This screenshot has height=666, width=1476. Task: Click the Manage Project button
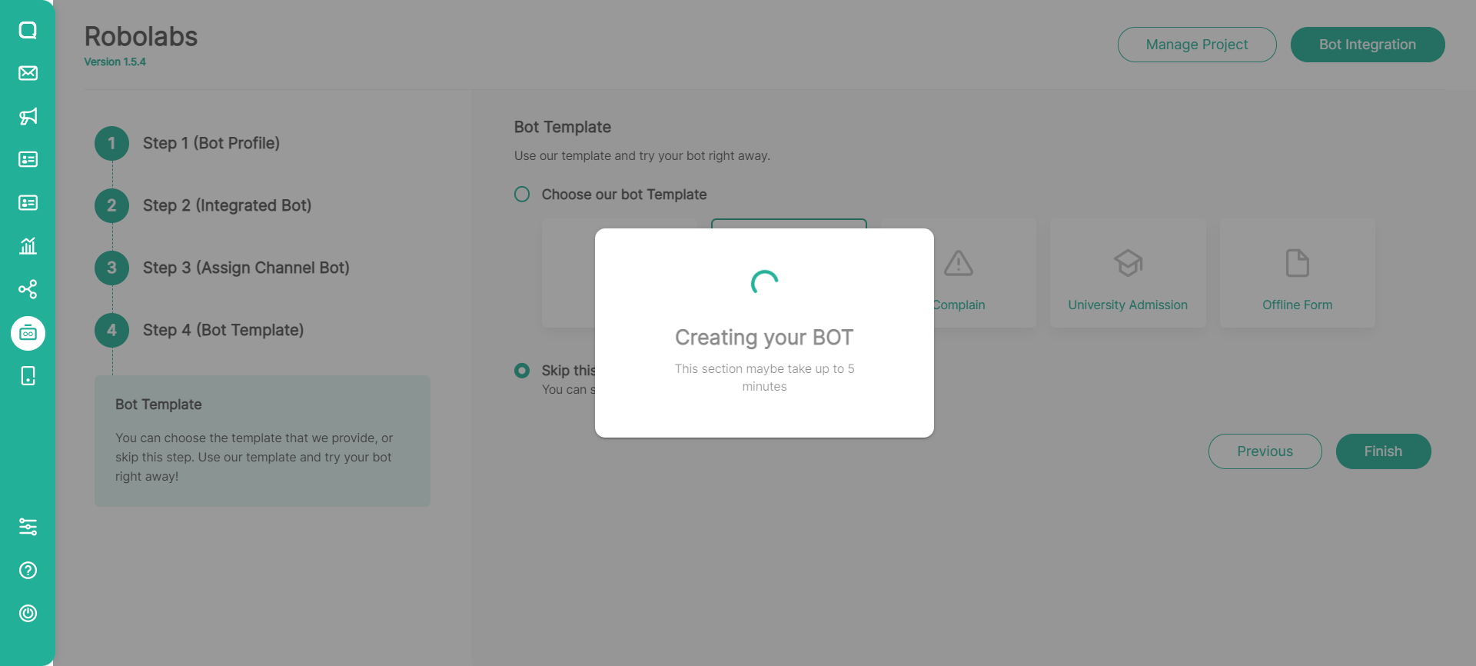click(1196, 45)
